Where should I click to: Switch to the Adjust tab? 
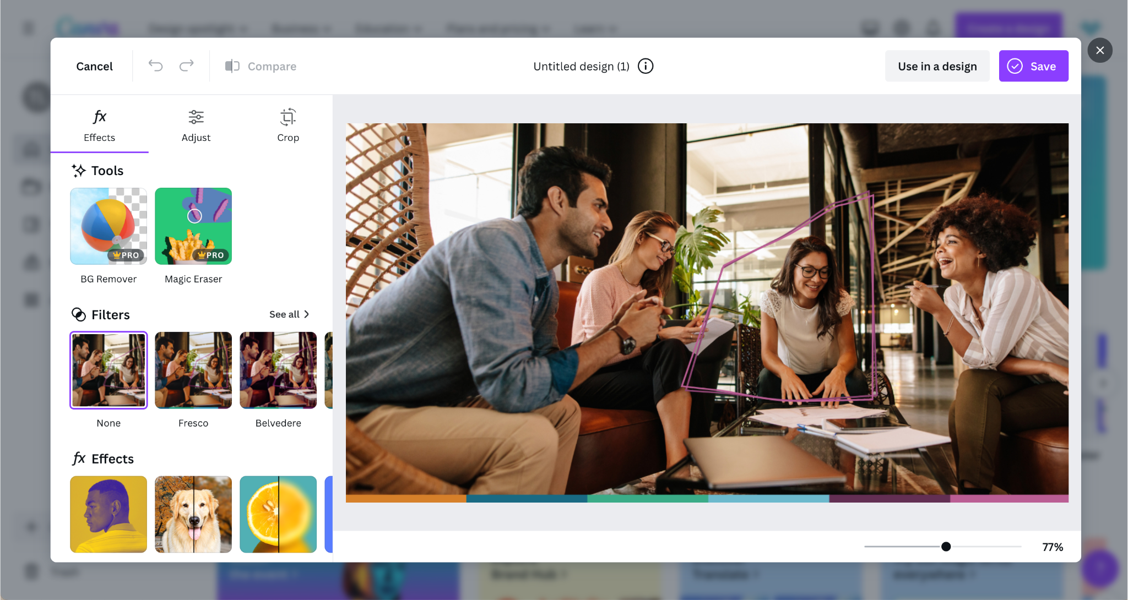(196, 125)
